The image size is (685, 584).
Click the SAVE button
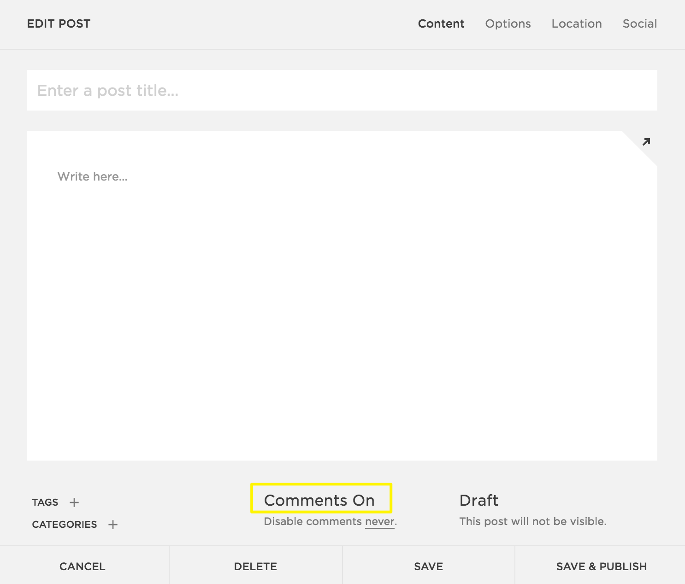428,566
